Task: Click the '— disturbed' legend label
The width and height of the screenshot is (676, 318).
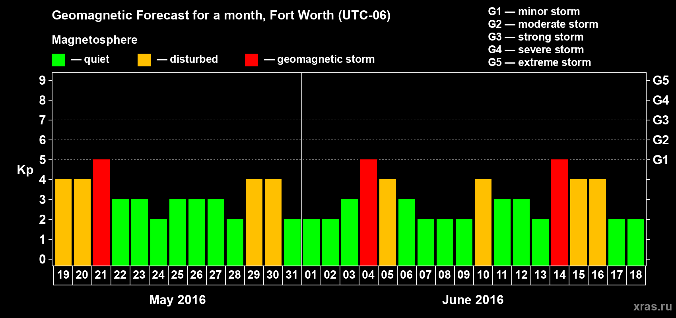Action: coord(187,59)
